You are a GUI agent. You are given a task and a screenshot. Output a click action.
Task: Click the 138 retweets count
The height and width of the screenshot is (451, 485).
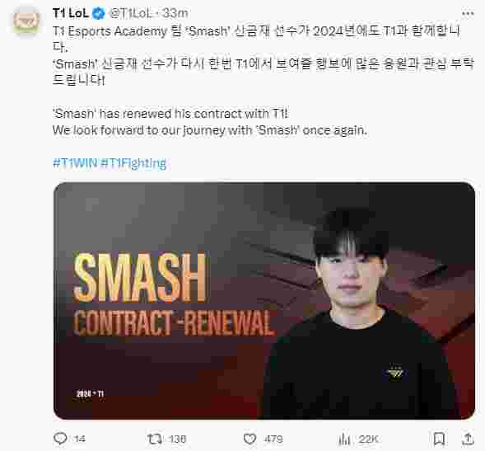tap(178, 439)
